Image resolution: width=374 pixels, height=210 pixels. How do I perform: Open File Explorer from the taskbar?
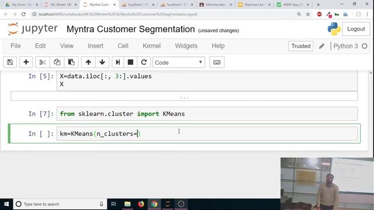click(127, 204)
